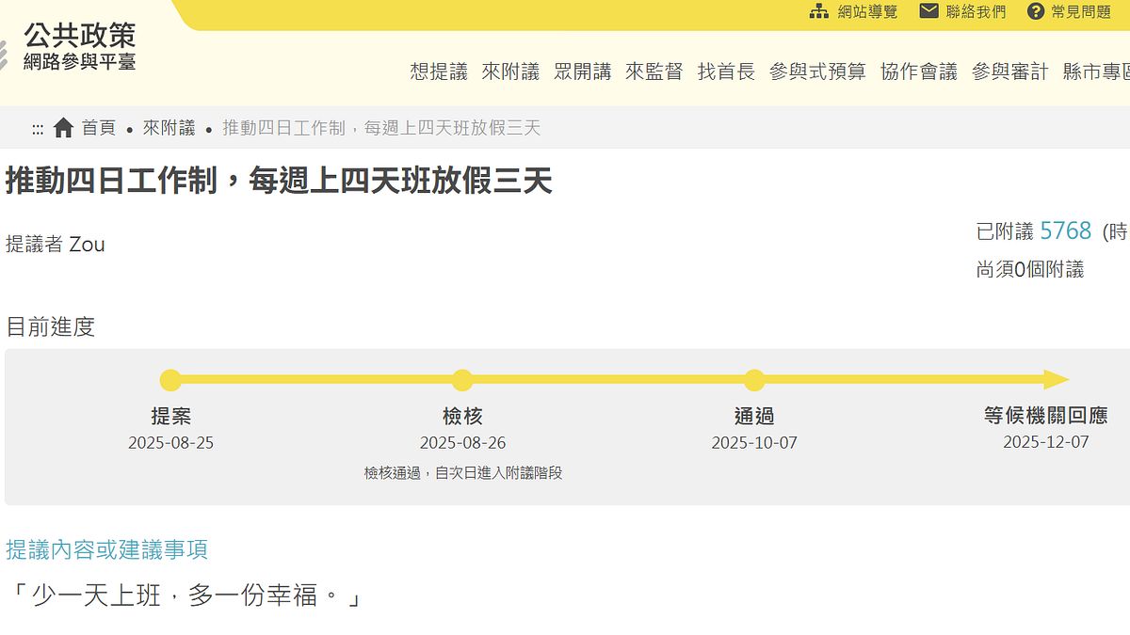Click the 通過 milestone dot
This screenshot has width=1130, height=635.
(753, 380)
